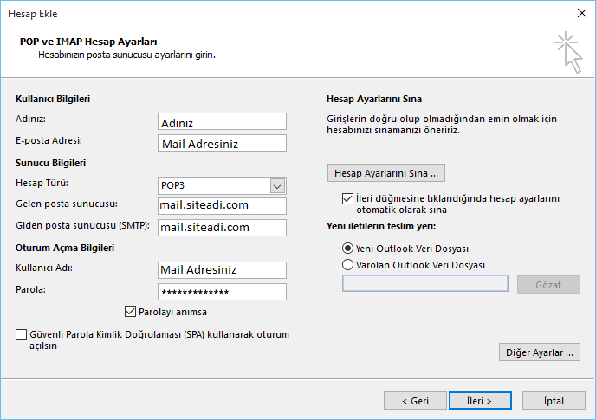Image resolution: width=596 pixels, height=420 pixels.
Task: Go back with the Geri button
Action: (415, 401)
